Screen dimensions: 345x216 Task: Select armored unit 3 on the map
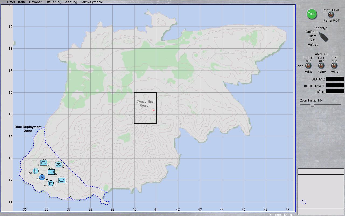(62, 180)
